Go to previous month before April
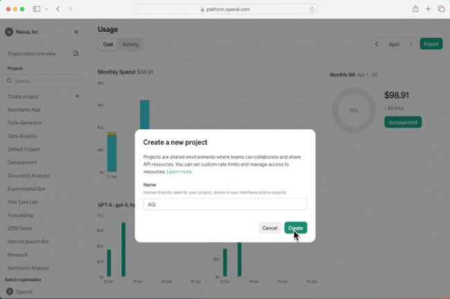Image resolution: width=450 pixels, height=299 pixels. coord(377,44)
